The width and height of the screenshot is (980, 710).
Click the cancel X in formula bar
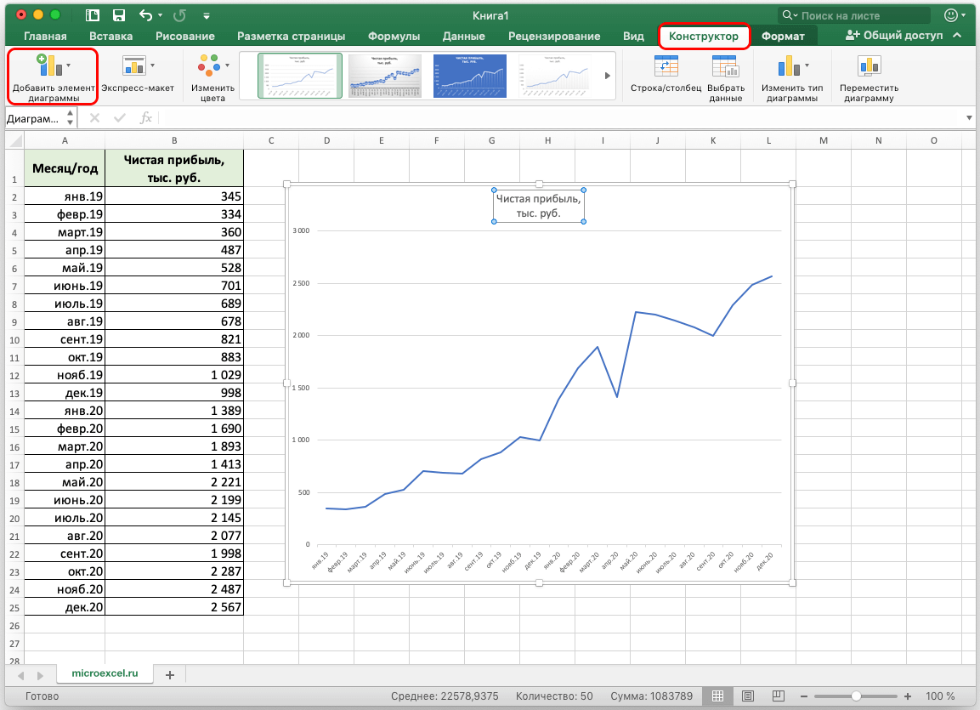[x=94, y=117]
